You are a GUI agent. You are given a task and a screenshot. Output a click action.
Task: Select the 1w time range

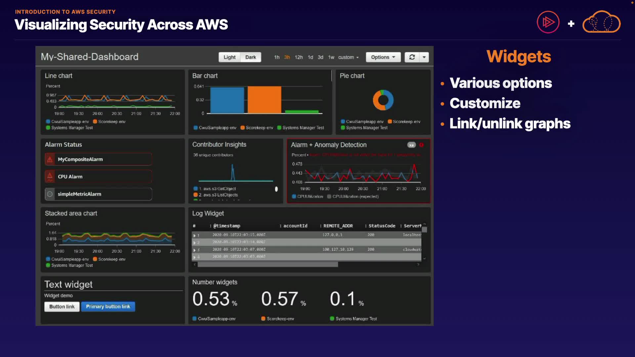point(331,57)
